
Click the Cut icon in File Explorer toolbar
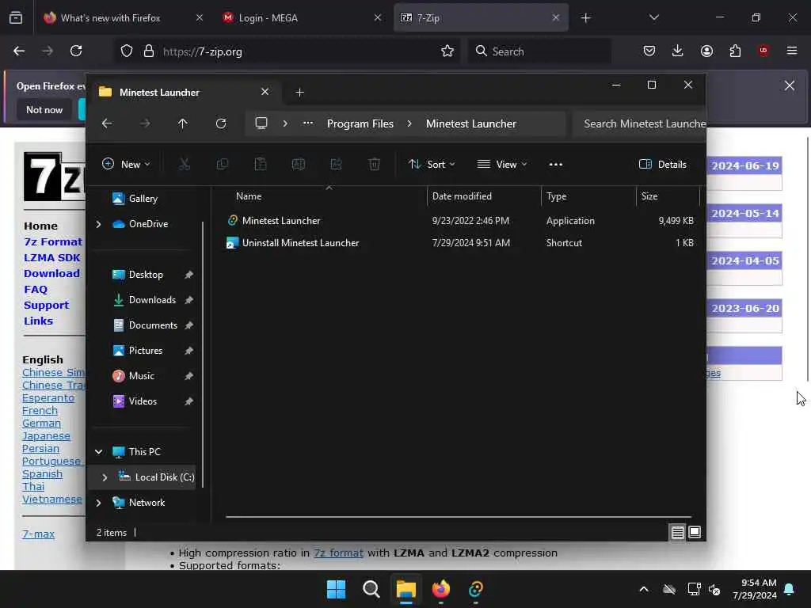184,165
